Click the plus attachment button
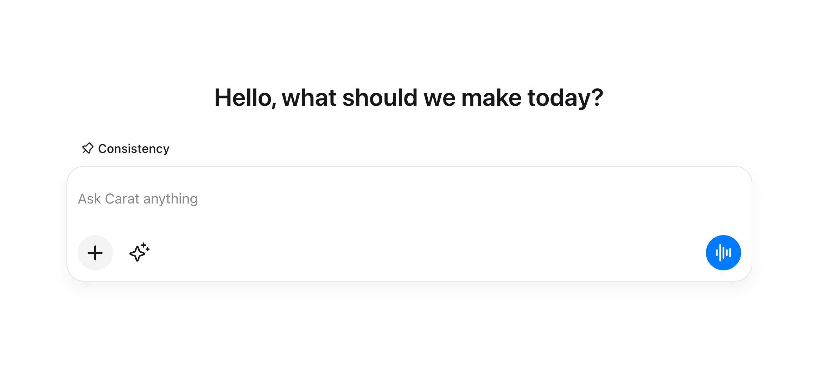 click(95, 253)
